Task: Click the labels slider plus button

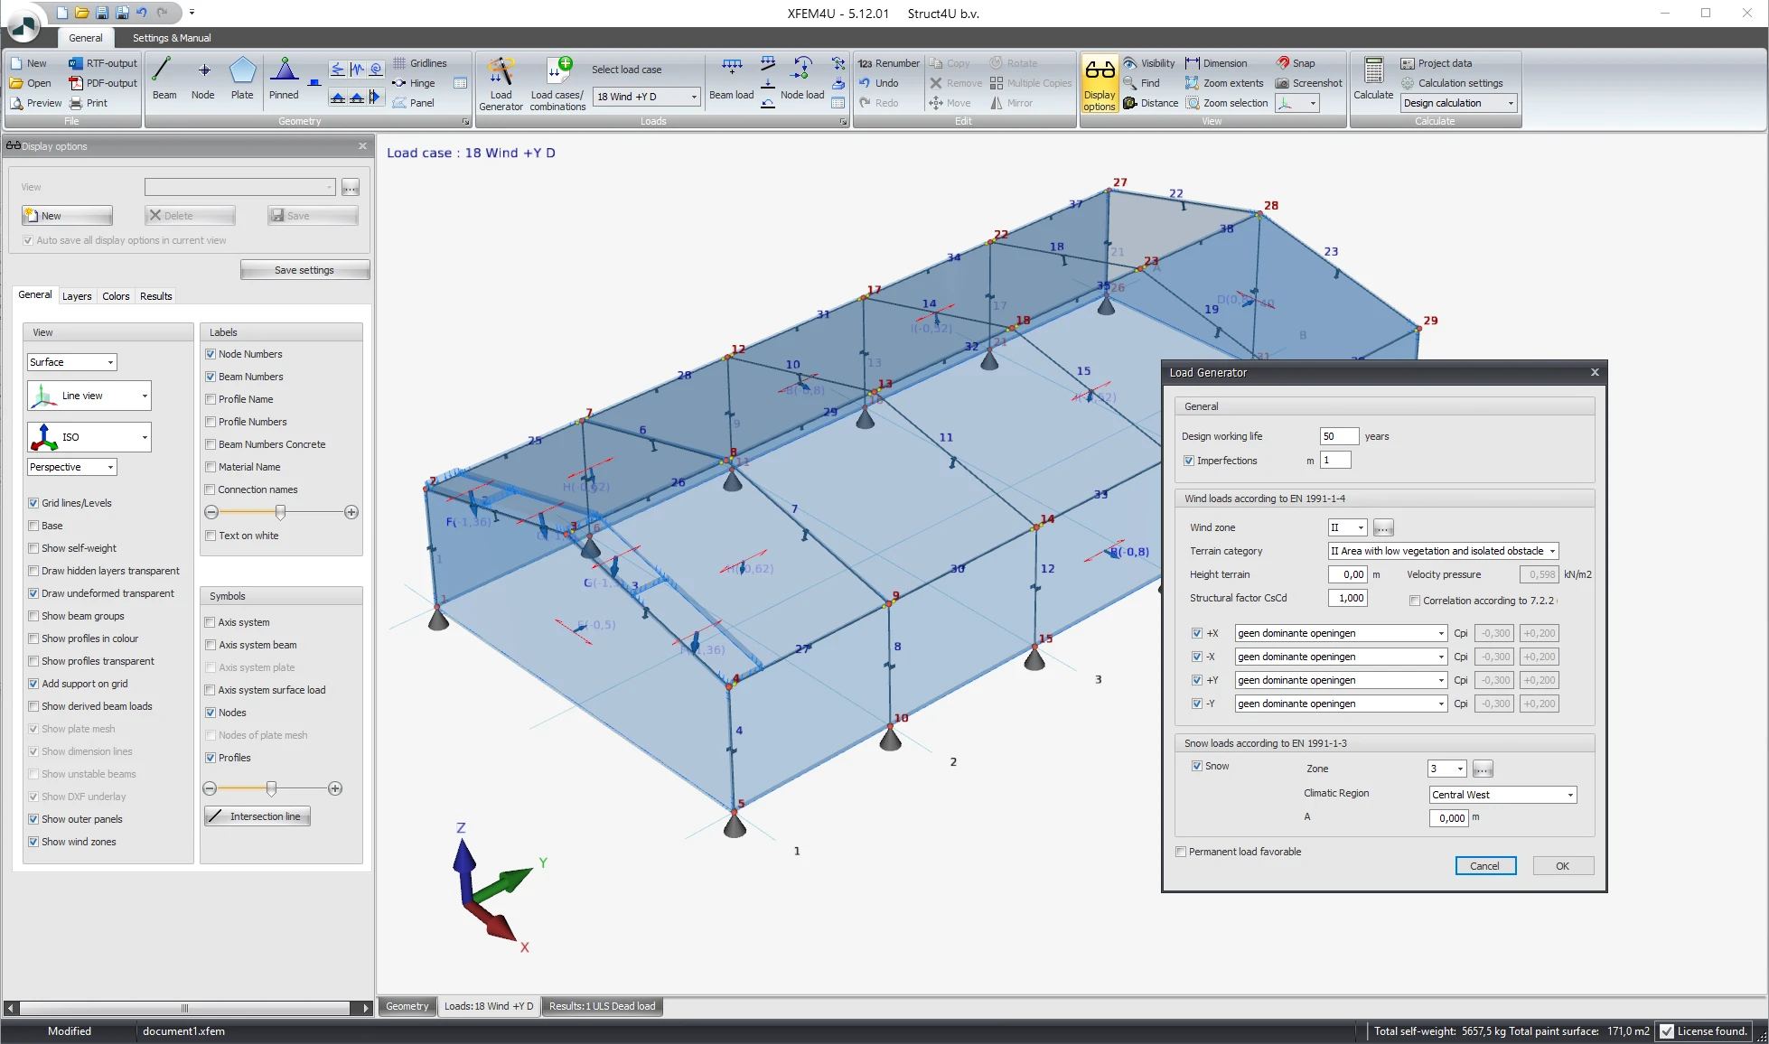Action: coord(351,512)
